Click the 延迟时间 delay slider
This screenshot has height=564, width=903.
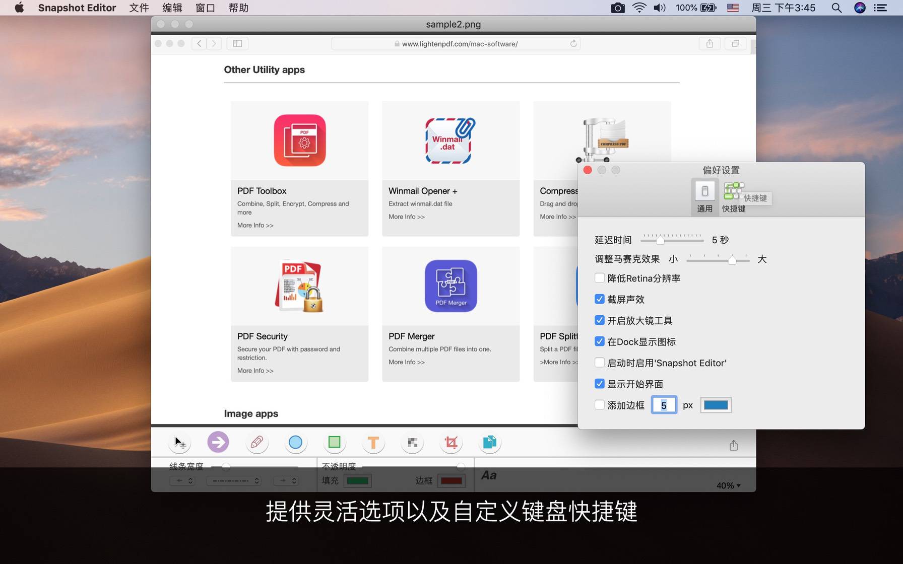672,239
